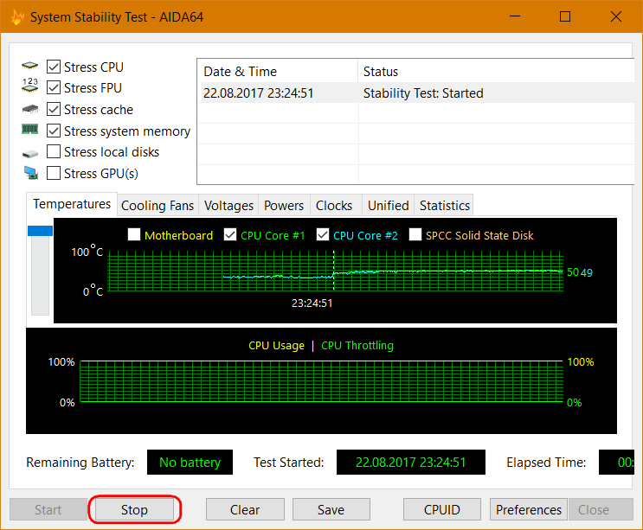
Task: Uncheck the Stress FPU checkbox
Action: [x=54, y=87]
